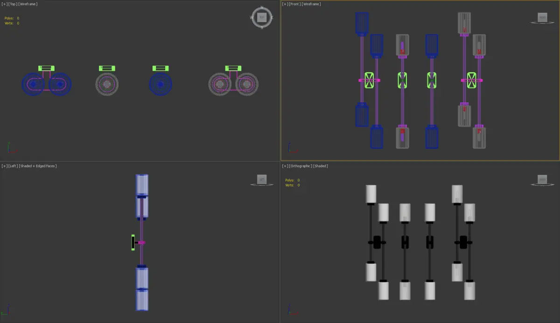Screen dimensions: 560x323
Task: Open the [Orthographic] view label menu
Action: click(300, 166)
